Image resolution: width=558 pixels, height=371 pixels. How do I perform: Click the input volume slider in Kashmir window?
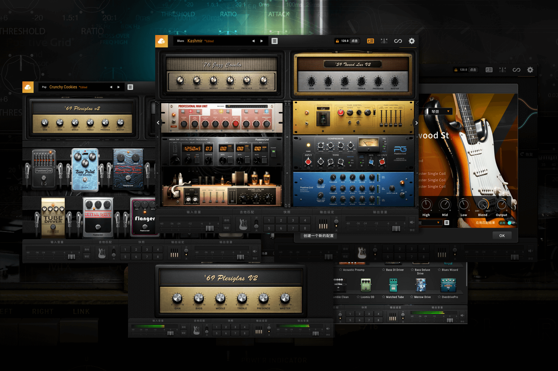[x=210, y=228]
